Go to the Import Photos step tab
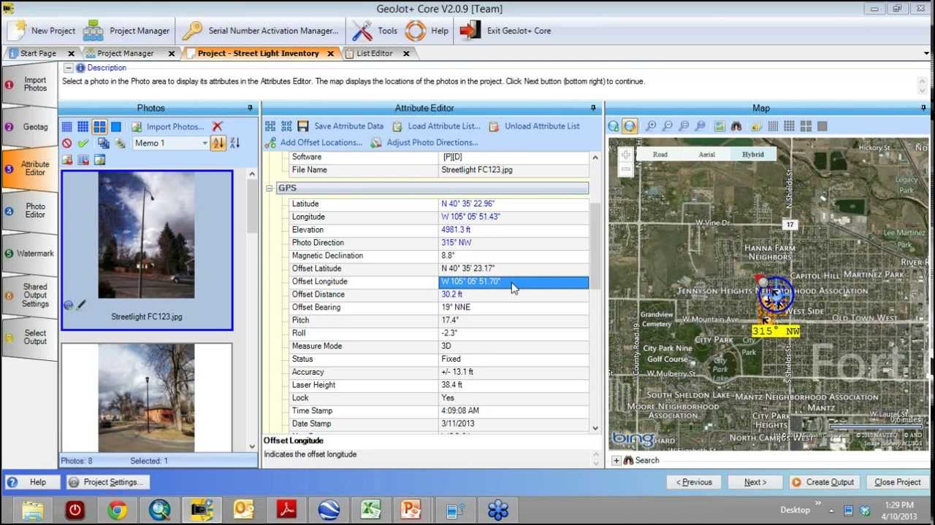 click(x=30, y=85)
